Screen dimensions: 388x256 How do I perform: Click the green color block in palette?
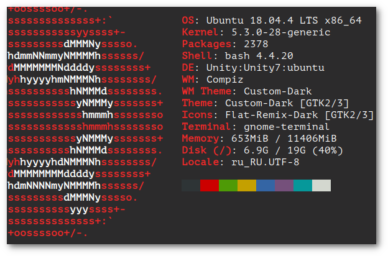tap(228, 185)
